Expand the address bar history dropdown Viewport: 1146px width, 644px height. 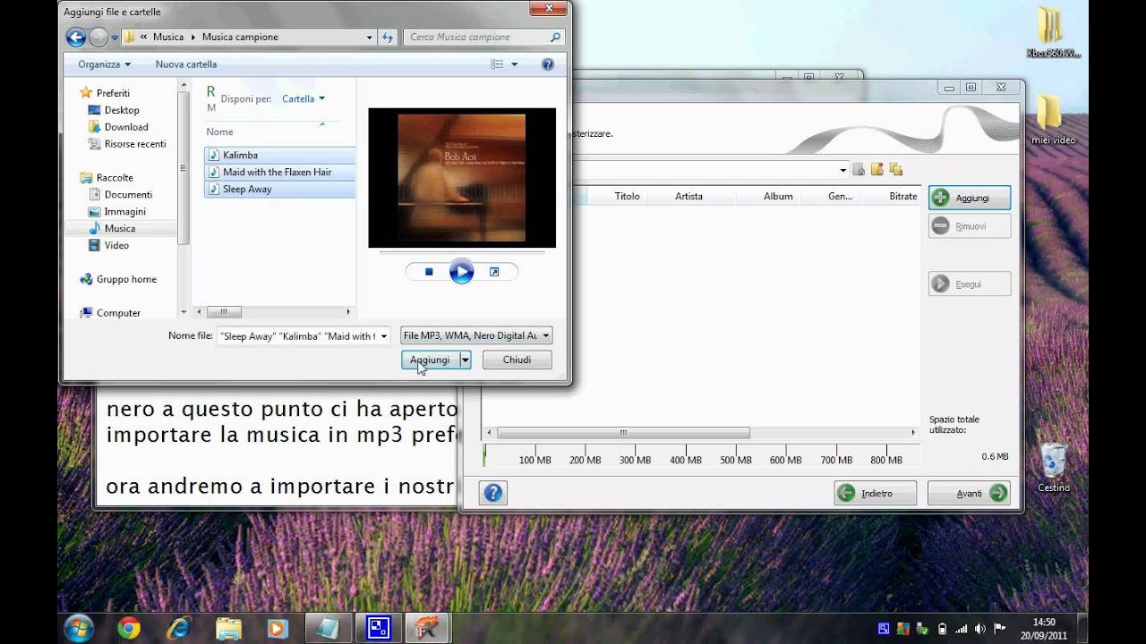click(369, 37)
